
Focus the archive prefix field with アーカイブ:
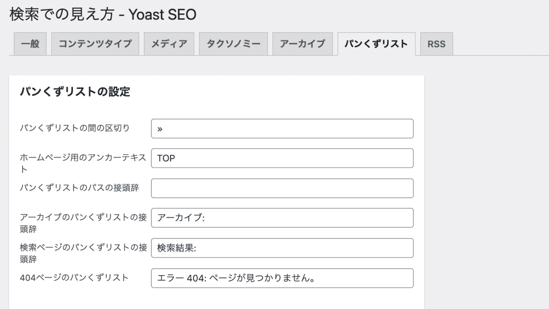pos(282,218)
